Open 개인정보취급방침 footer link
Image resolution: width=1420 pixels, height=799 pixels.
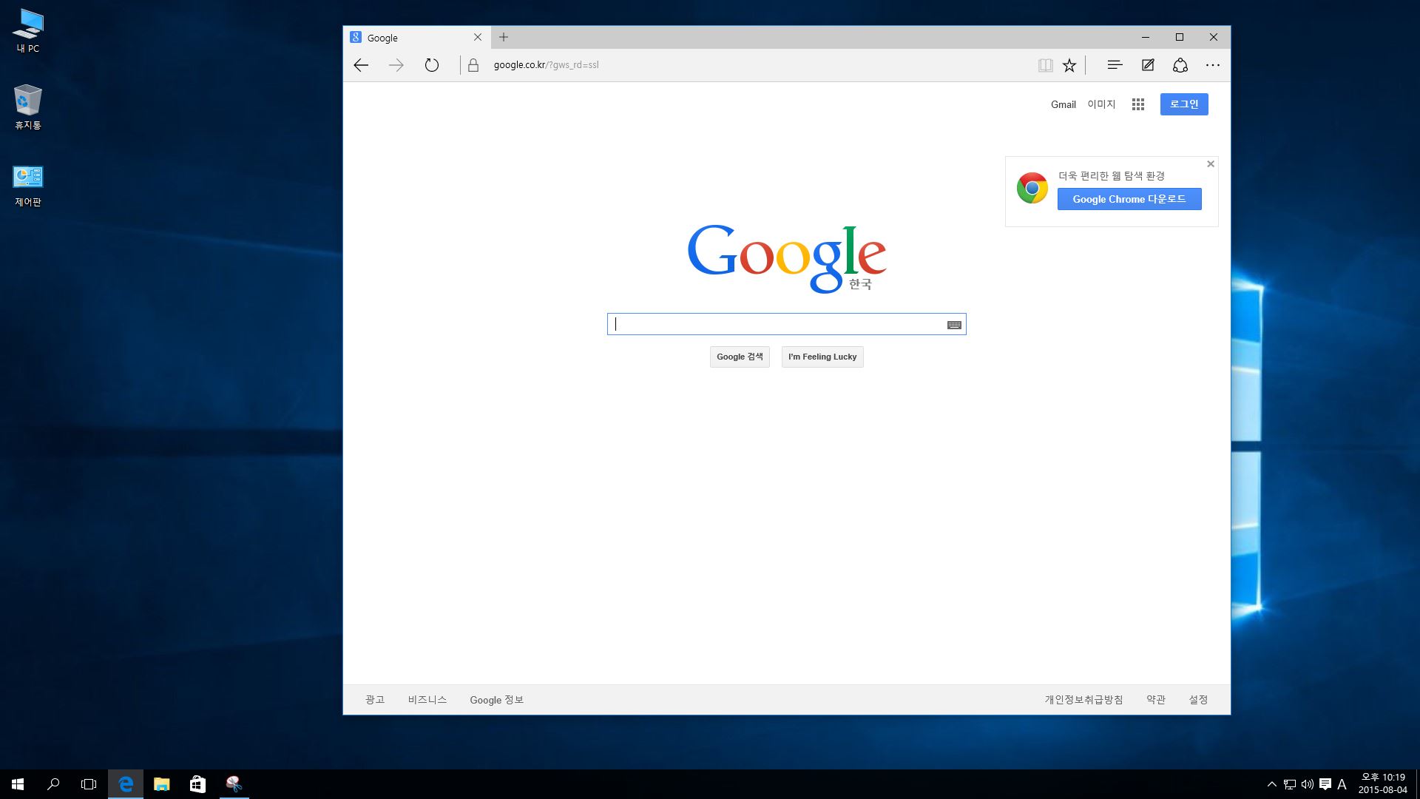coord(1083,700)
